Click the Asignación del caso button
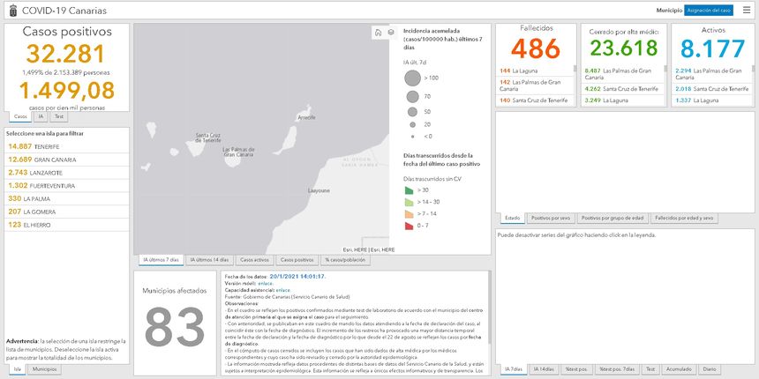This screenshot has height=379, width=759. (x=709, y=10)
